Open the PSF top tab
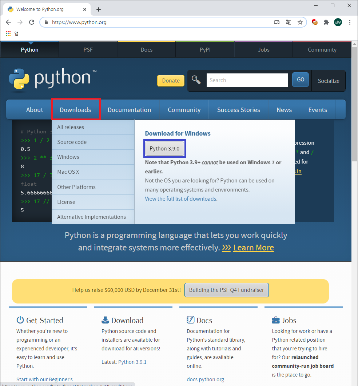The image size is (358, 386). coord(88,50)
